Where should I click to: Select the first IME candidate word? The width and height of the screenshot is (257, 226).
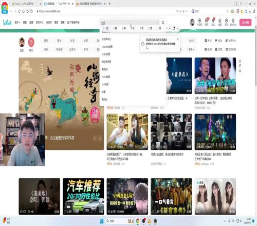tap(105, 28)
